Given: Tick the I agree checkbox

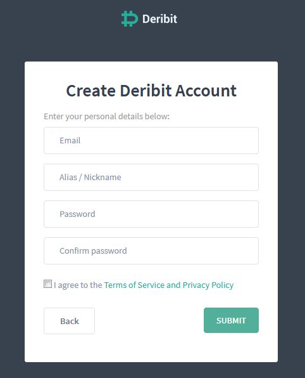Looking at the screenshot, I should tap(47, 283).
